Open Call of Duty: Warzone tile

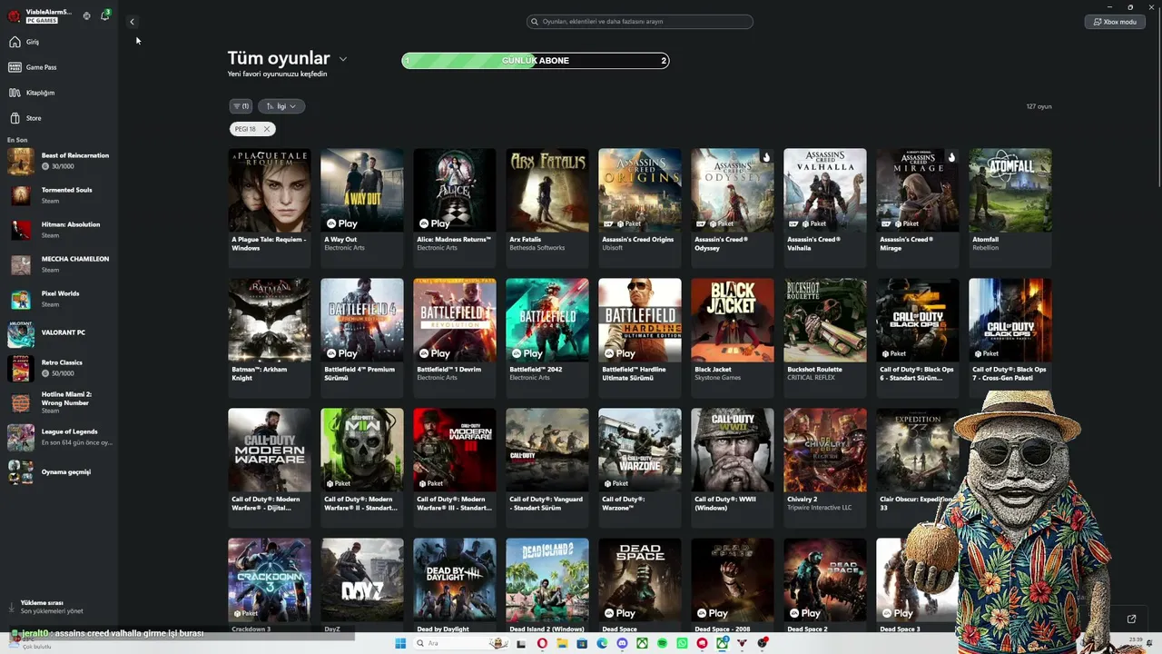(x=640, y=468)
